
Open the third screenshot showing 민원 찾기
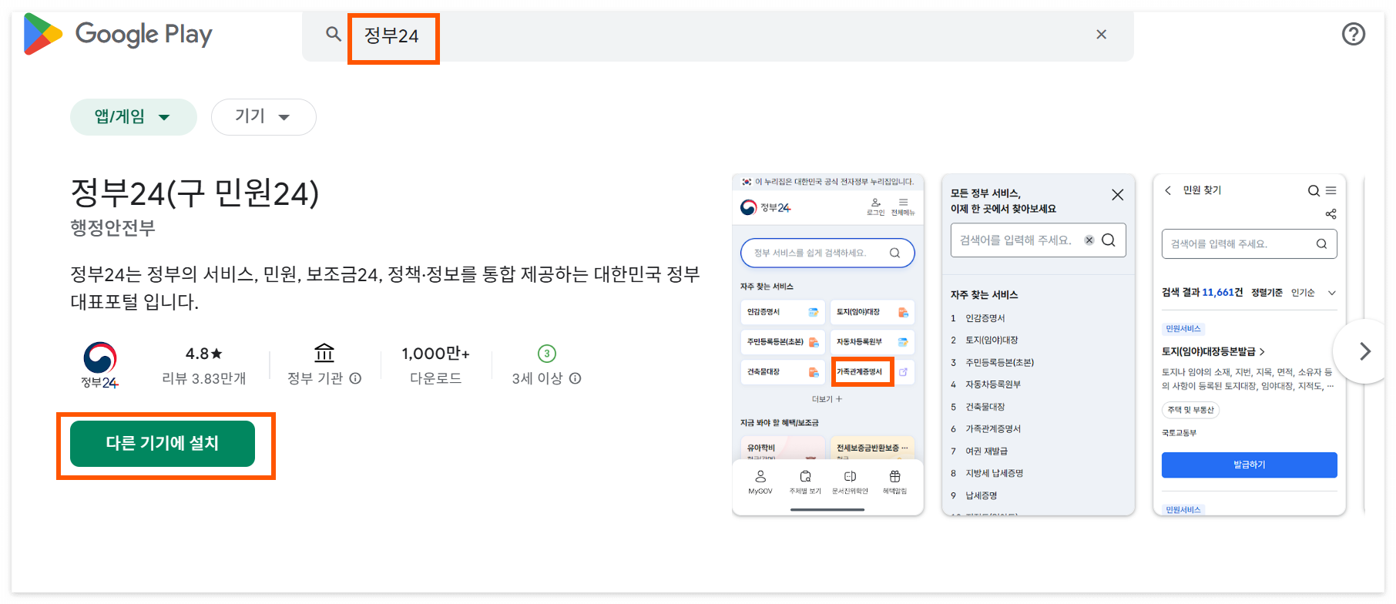coord(1250,344)
